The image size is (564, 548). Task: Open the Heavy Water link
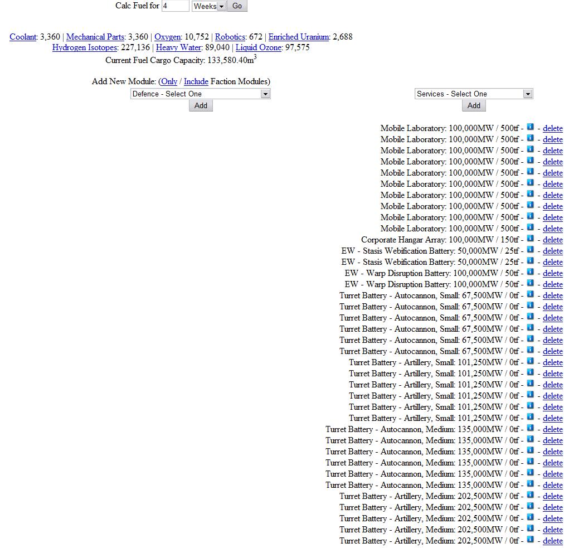tap(178, 47)
